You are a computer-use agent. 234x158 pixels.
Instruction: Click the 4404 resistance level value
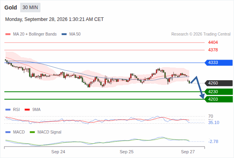click(213, 43)
